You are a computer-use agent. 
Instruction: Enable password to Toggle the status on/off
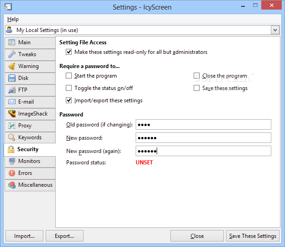69,88
